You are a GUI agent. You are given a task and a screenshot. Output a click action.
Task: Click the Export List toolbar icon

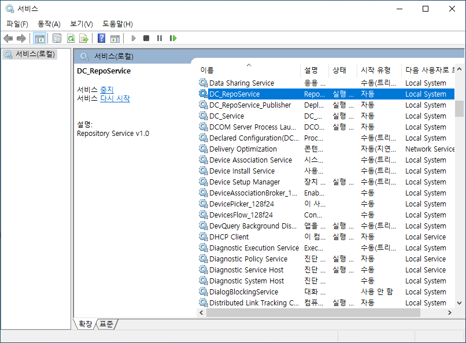(84, 38)
